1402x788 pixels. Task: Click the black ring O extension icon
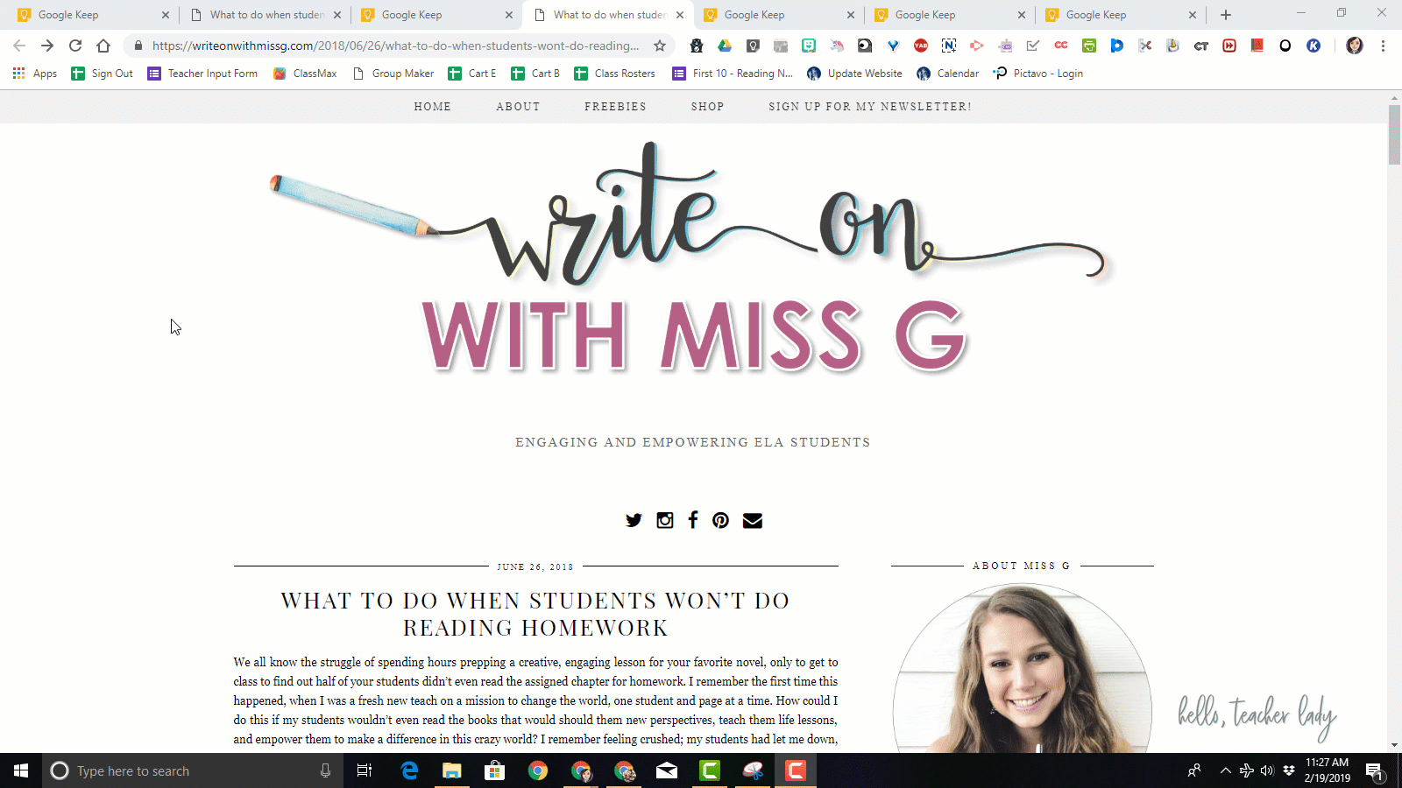coord(1285,46)
